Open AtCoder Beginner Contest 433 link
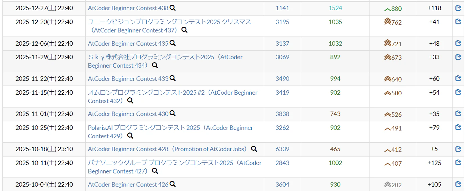This screenshot has height=191, width=465. tap(128, 78)
